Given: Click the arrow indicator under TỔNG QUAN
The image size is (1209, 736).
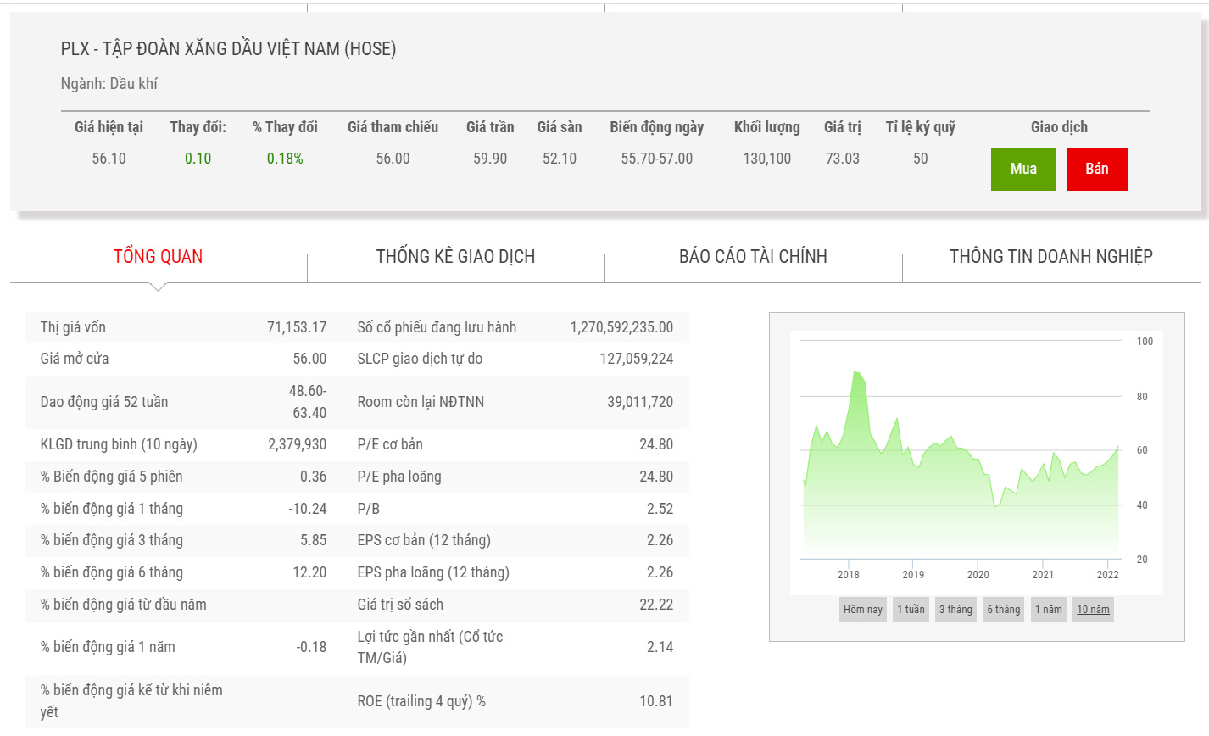Looking at the screenshot, I should pyautogui.click(x=159, y=287).
